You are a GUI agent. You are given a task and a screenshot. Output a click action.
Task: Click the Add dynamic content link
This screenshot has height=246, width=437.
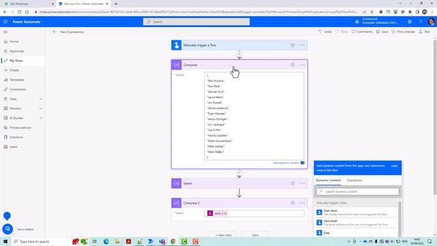pyautogui.click(x=286, y=163)
